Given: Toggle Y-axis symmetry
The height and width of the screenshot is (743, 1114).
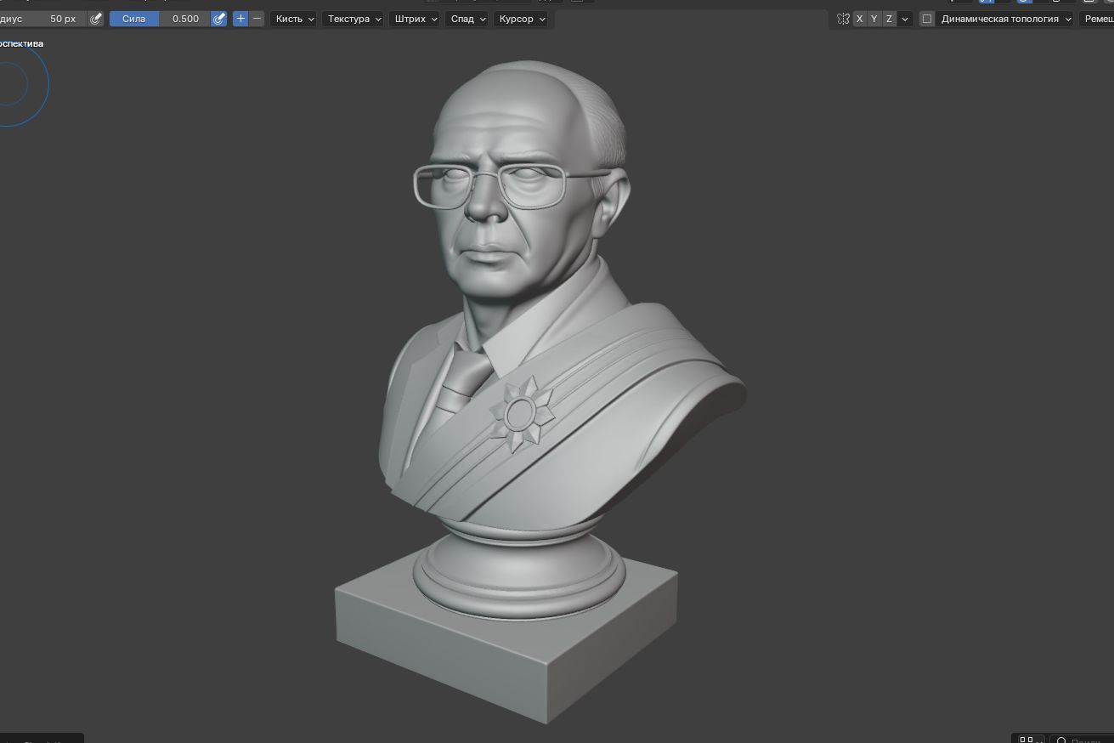Looking at the screenshot, I should click(x=874, y=19).
